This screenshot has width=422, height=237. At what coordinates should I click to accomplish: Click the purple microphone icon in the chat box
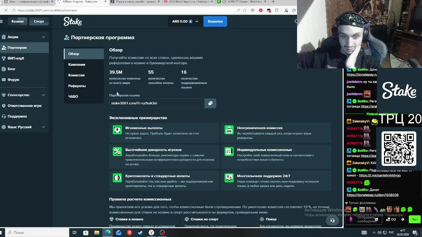pyautogui.click(x=351, y=219)
